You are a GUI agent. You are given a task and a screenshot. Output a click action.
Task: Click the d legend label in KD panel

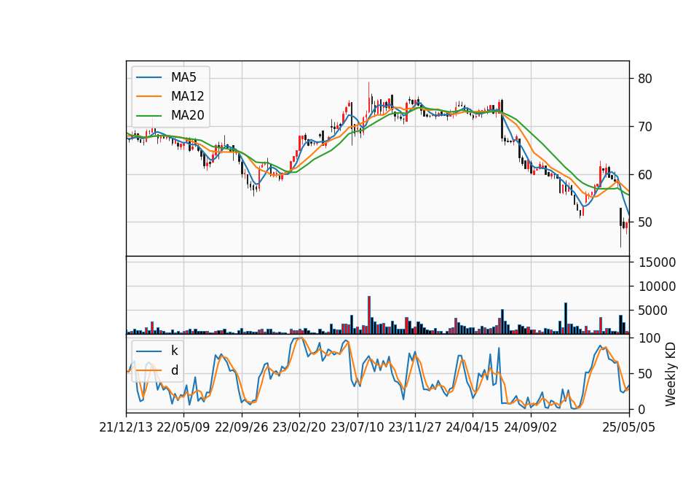174,370
